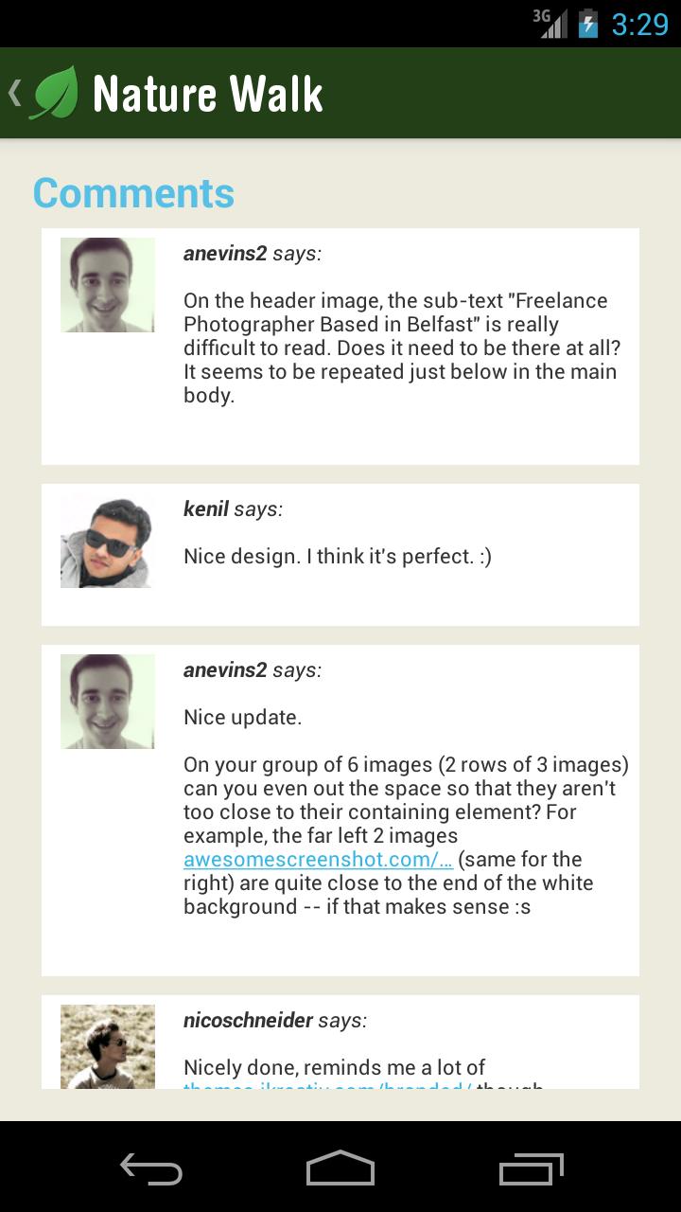Tap anevins2's avatar on 'Nice update' comment
Viewport: 681px width, 1212px height.
[x=107, y=702]
